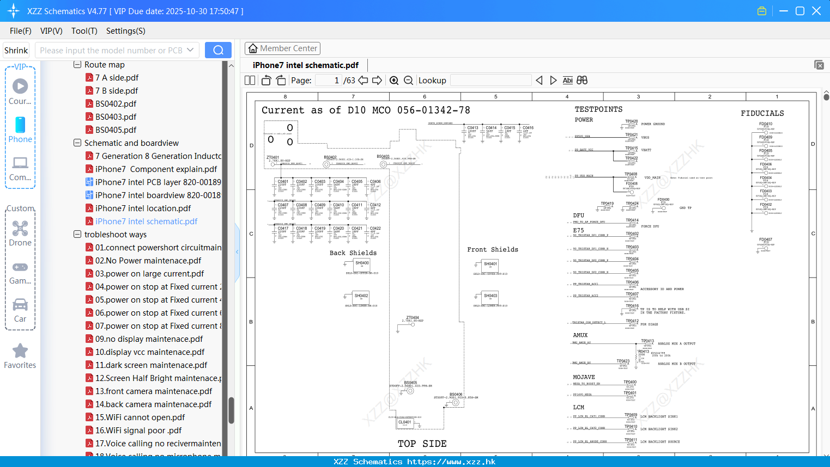Open 15.WiFi cannot open.pdf
The width and height of the screenshot is (830, 467).
(x=135, y=417)
